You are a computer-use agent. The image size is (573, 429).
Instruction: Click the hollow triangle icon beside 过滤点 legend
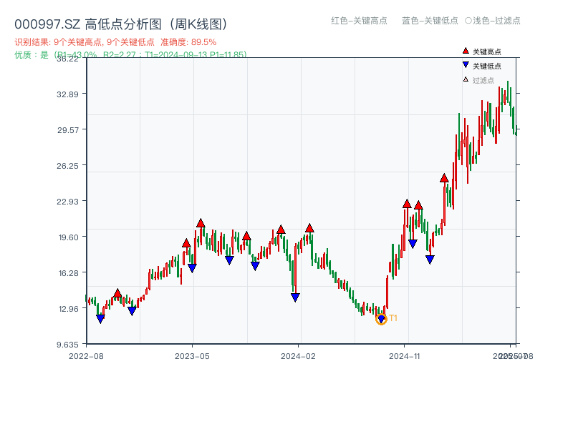coord(466,79)
